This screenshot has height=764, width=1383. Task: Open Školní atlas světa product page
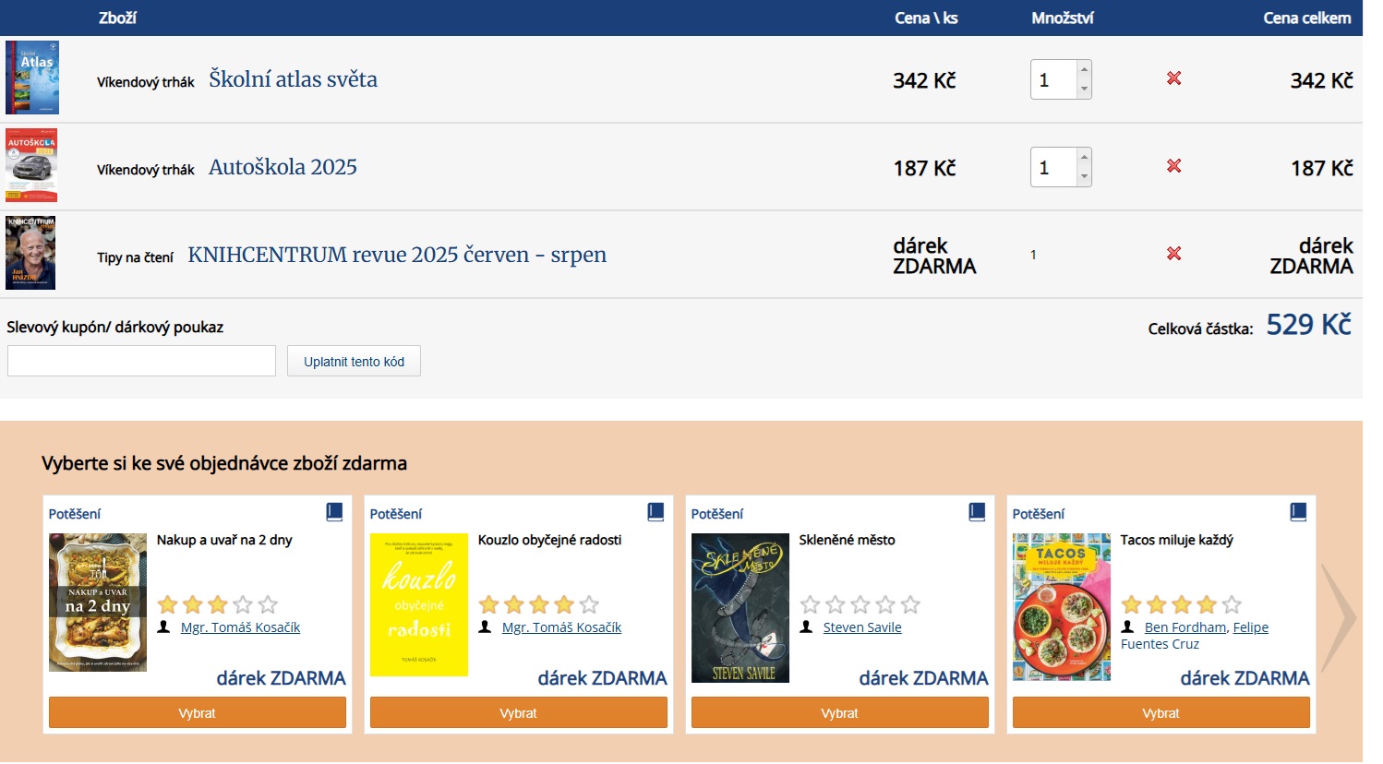click(293, 79)
